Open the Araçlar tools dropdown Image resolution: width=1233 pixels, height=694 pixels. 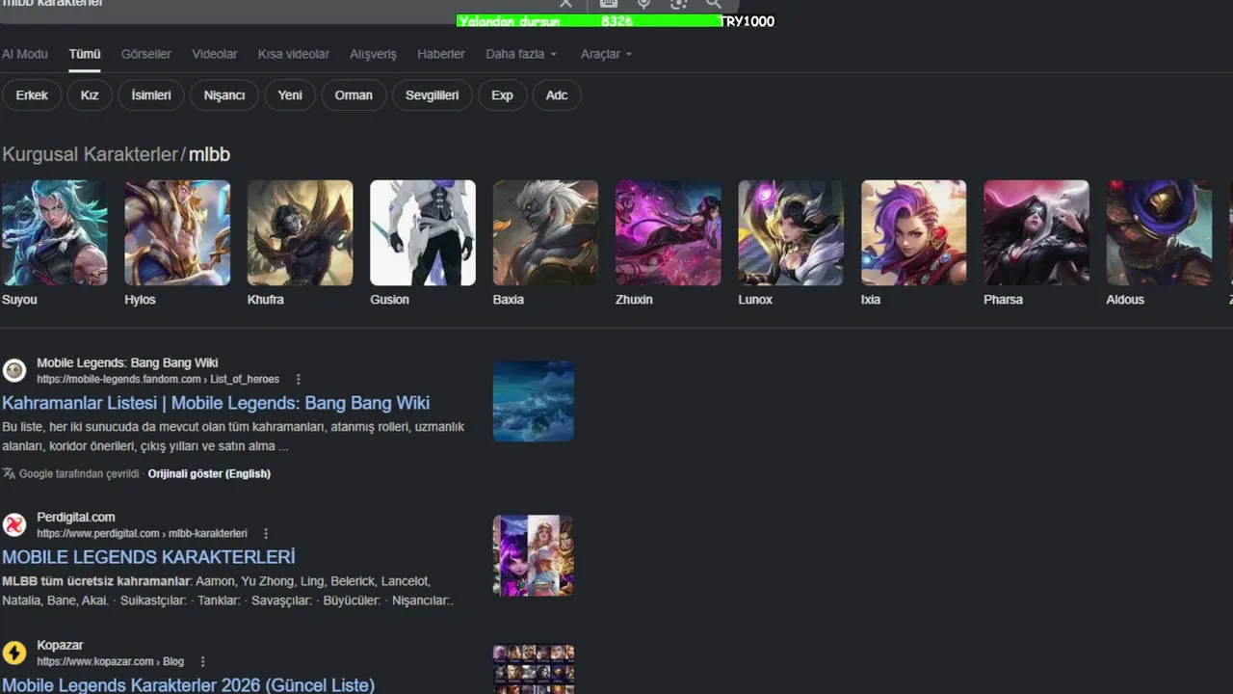pyautogui.click(x=606, y=54)
